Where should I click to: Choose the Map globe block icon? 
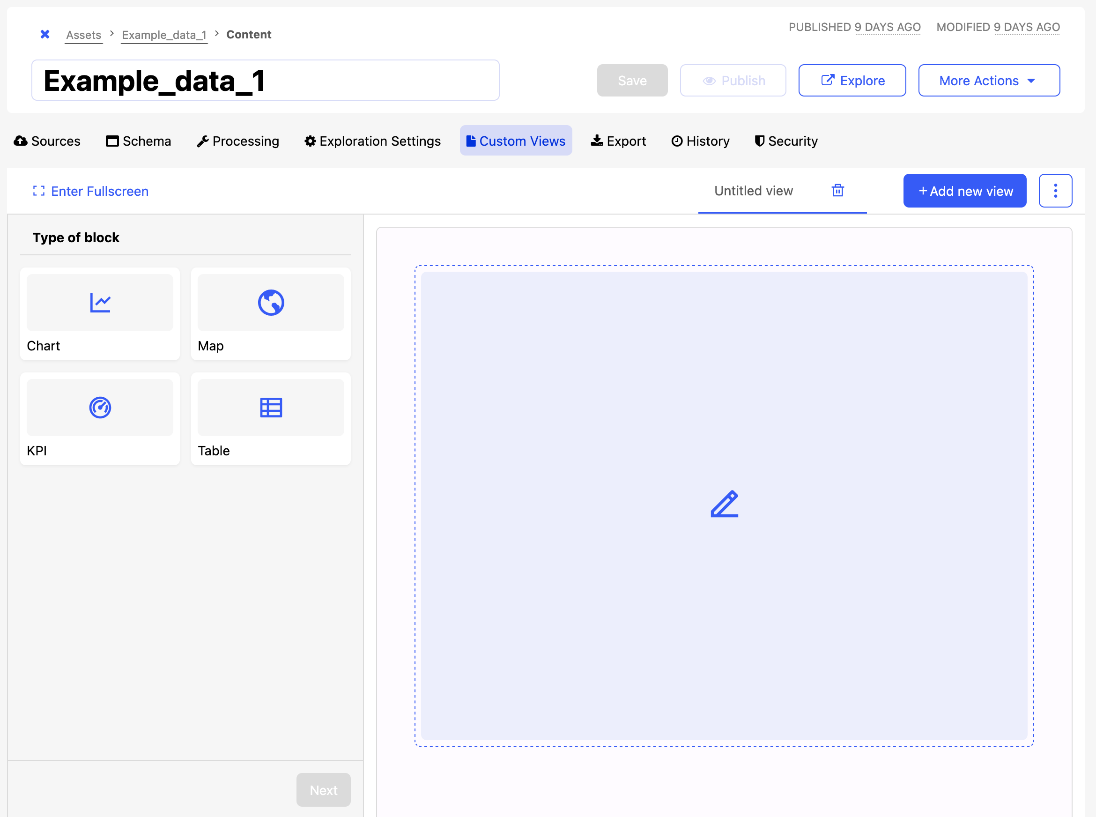271,303
